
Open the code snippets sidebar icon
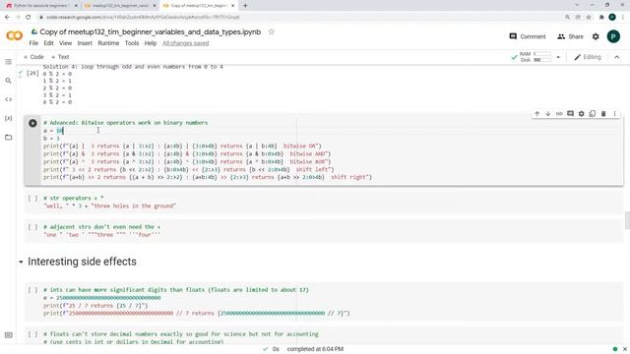click(9, 99)
